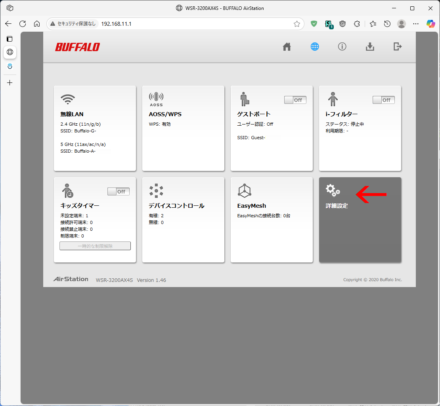Open the Copilot icon
Screen dimensions: 440x406
point(431,24)
